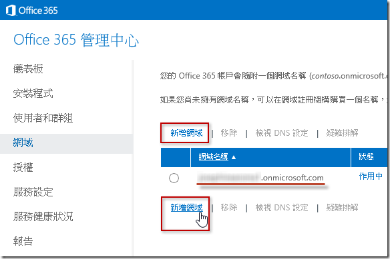View 服務健康狀況 page
390x259 pixels.
pyautogui.click(x=43, y=216)
